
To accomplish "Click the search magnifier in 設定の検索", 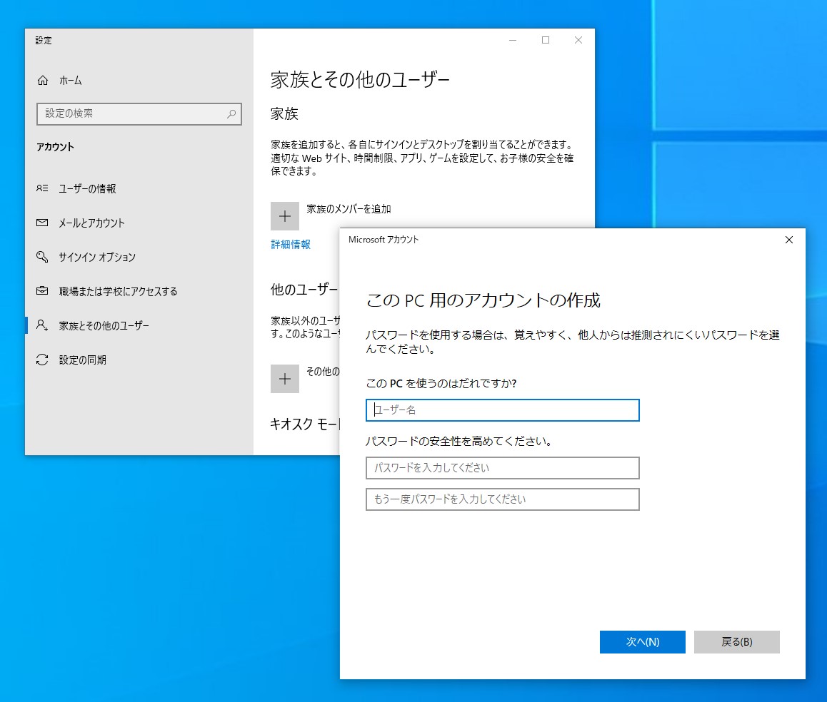I will (x=231, y=113).
